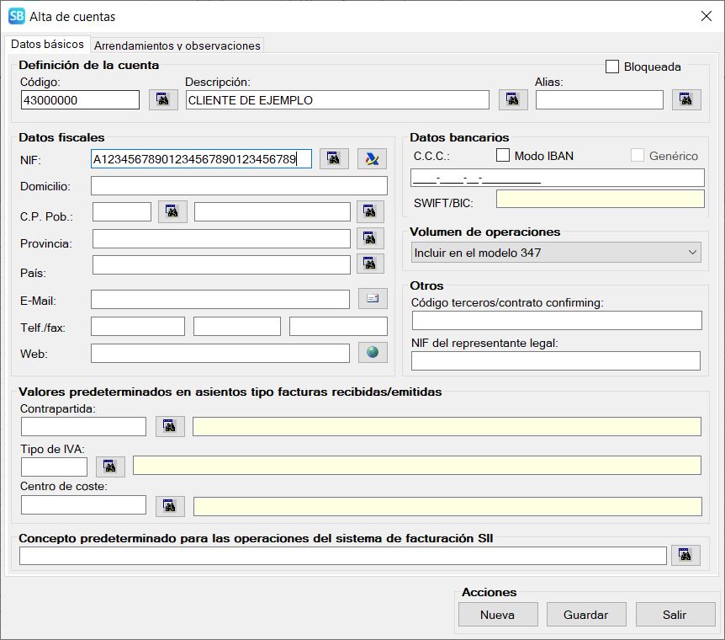Click the Tipo de IVA lookup icon

110,466
